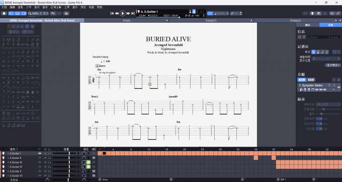Click the measure 36 block of E.Guitar II
This screenshot has width=342, height=182.
(x=255, y=158)
